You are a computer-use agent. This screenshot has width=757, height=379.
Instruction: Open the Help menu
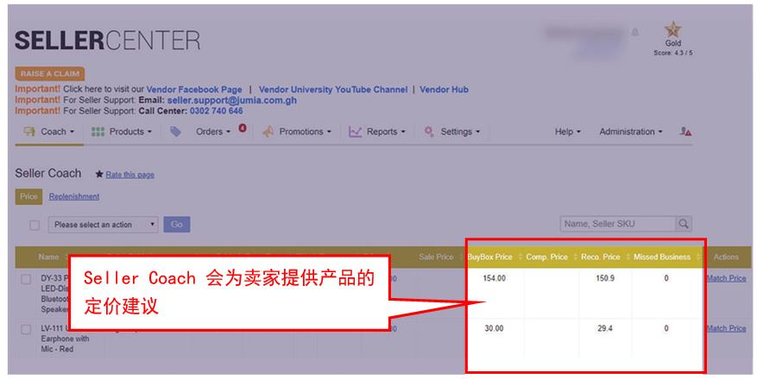pos(567,132)
